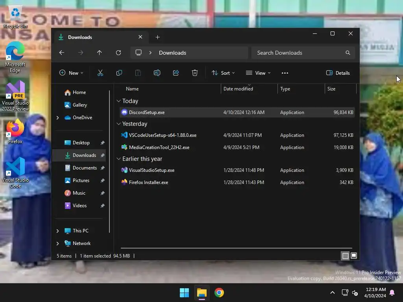403x302 pixels.
Task: Sort by Date modified column header
Action: click(249, 89)
